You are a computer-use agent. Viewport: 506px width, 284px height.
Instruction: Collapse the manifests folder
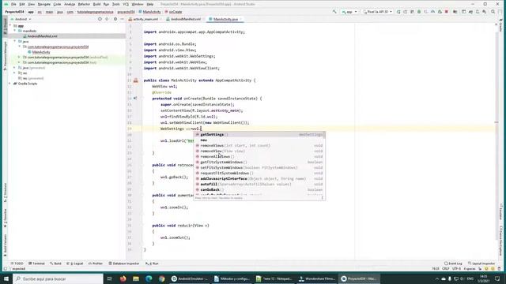pos(15,31)
